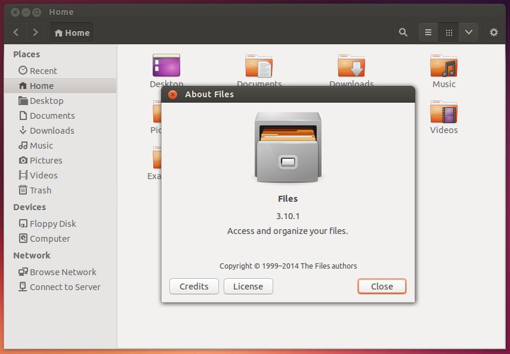Click the Music note icon in the sidebar

click(23, 145)
